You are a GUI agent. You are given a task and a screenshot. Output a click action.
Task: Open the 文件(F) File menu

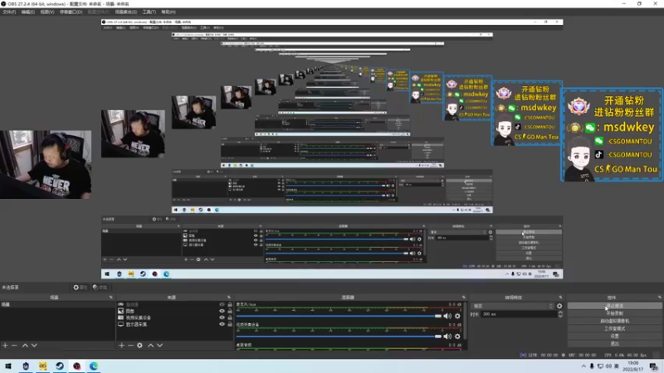(x=9, y=12)
